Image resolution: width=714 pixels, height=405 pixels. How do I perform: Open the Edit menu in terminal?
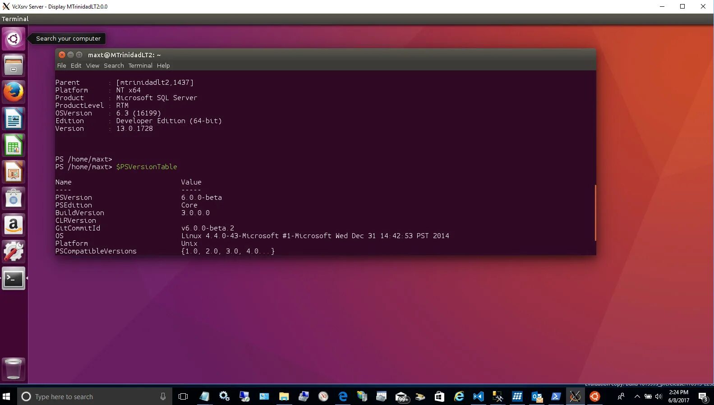(x=76, y=65)
